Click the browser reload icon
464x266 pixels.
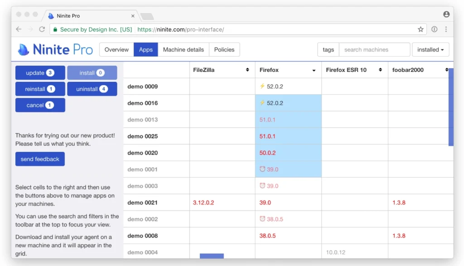42,28
